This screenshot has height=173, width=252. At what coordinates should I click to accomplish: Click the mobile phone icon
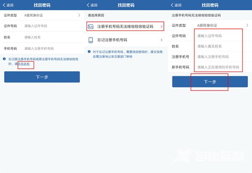(91, 40)
